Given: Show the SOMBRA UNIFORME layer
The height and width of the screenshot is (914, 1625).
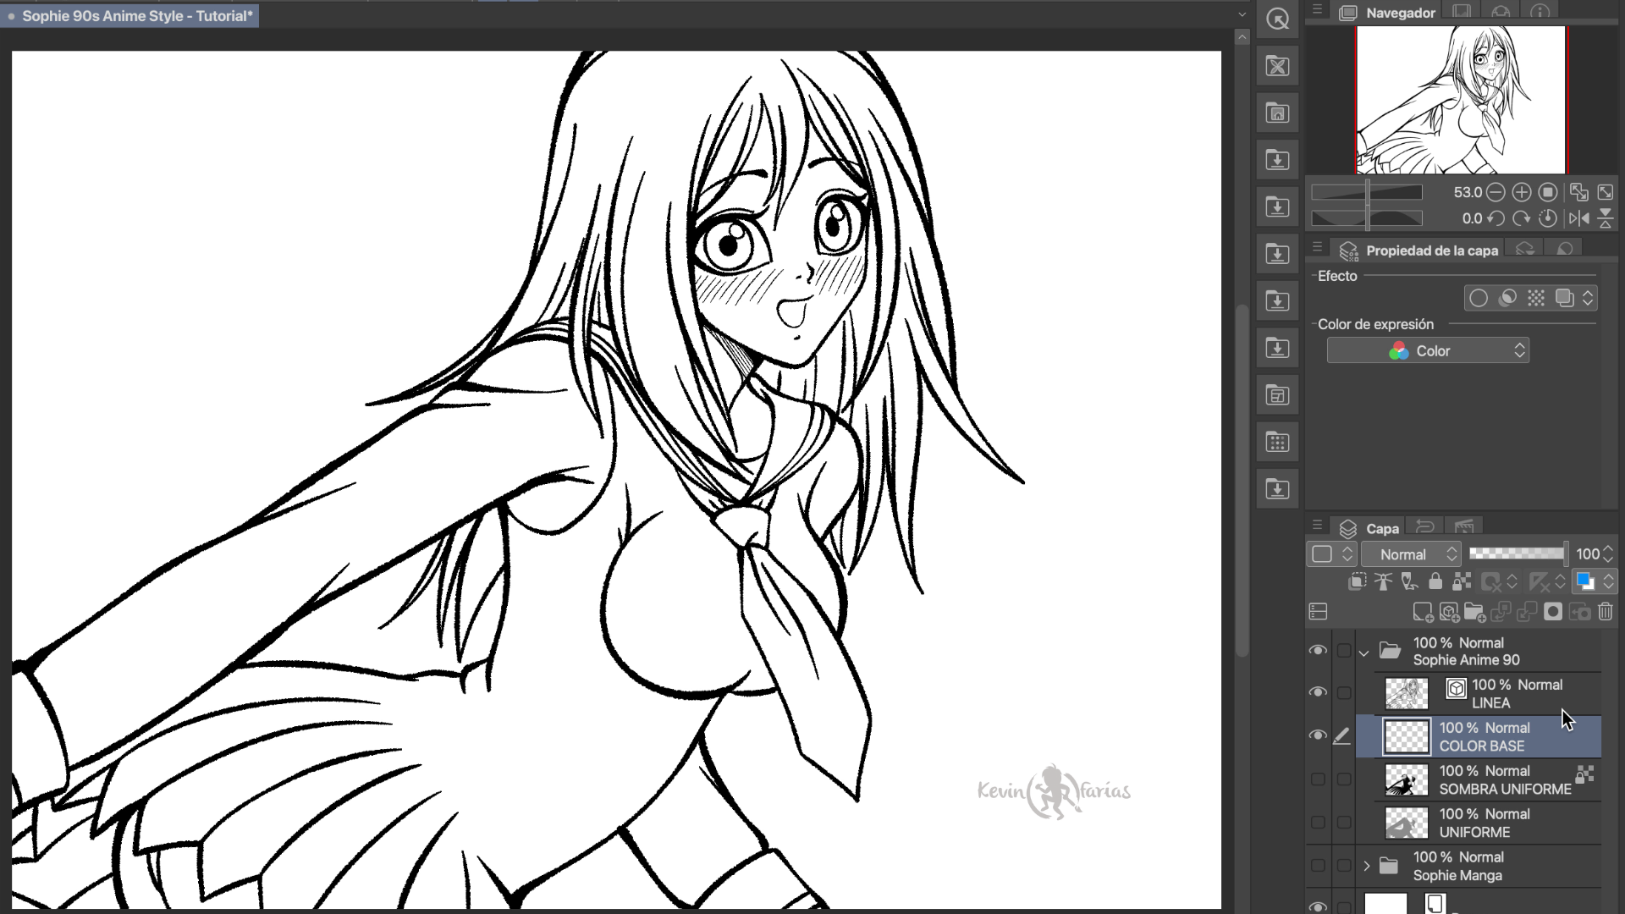Looking at the screenshot, I should pos(1318,779).
